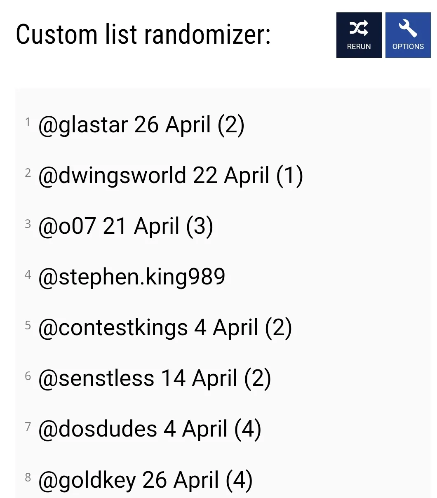Click row number 4 beside @stephen.king989

click(28, 274)
